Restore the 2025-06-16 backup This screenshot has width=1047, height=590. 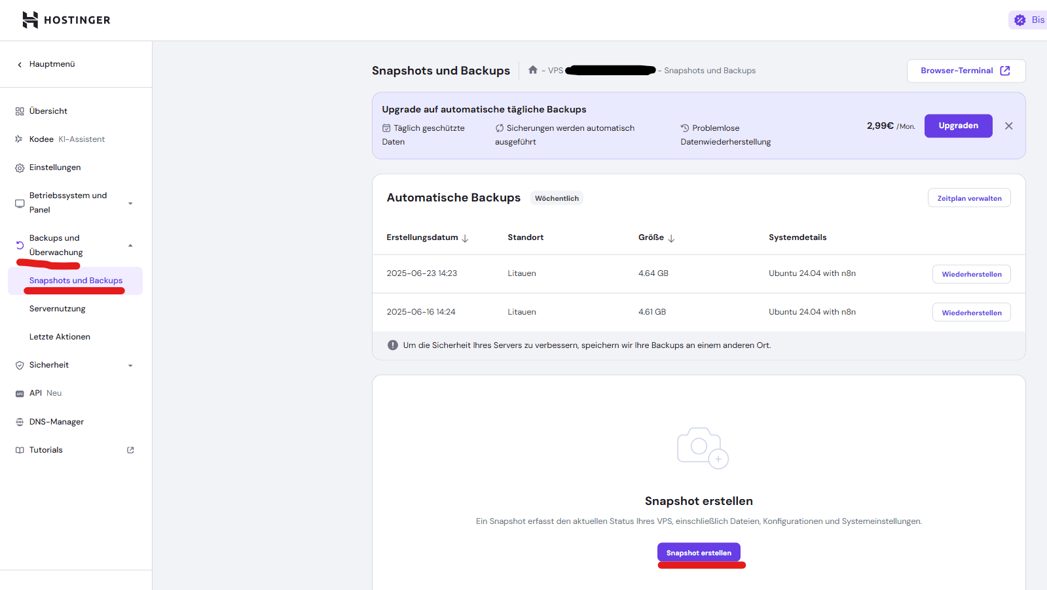(x=972, y=313)
